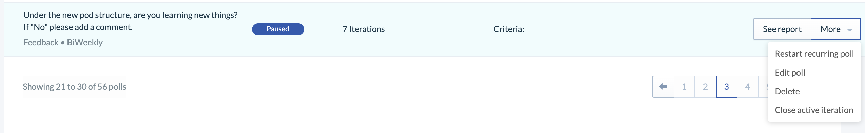Go to pagination page 2

[x=705, y=87]
